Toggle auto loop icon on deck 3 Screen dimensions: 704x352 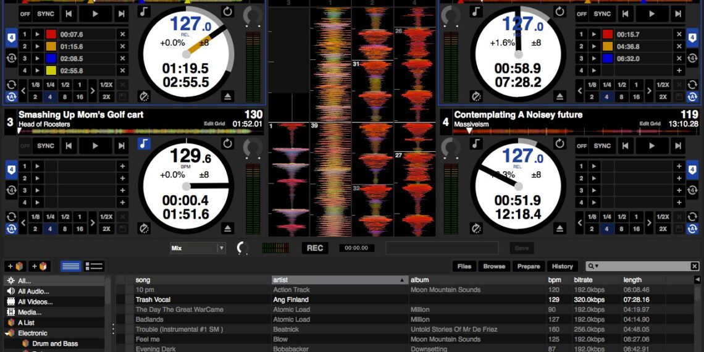point(11,229)
